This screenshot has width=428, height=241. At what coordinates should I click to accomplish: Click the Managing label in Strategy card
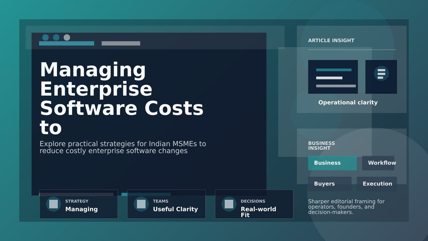coord(82,209)
